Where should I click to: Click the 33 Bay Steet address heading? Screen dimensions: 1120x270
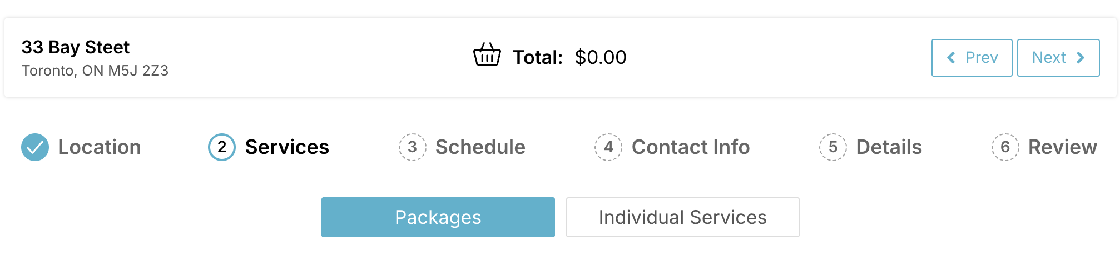pos(76,47)
